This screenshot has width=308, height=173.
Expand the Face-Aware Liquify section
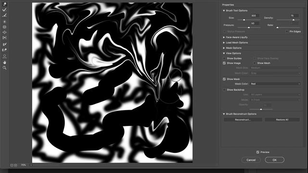tap(224, 37)
